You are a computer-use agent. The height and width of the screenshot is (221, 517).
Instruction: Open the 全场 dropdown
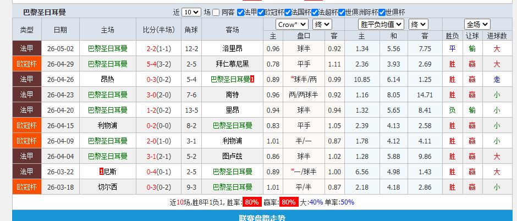point(477,24)
